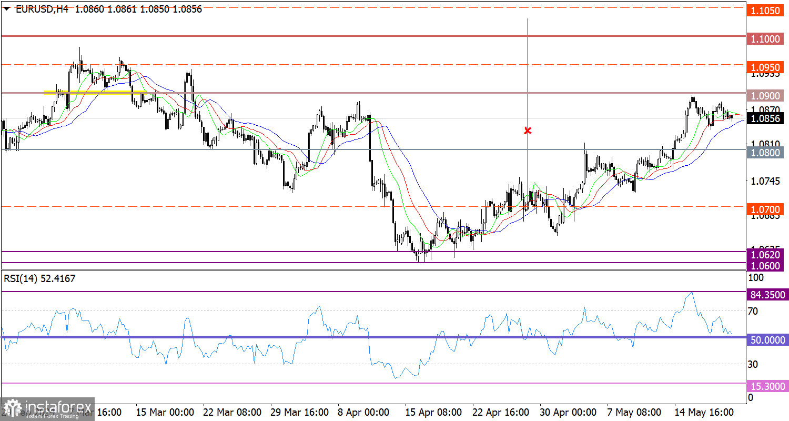Click the current price 1.0856 label

(765, 118)
